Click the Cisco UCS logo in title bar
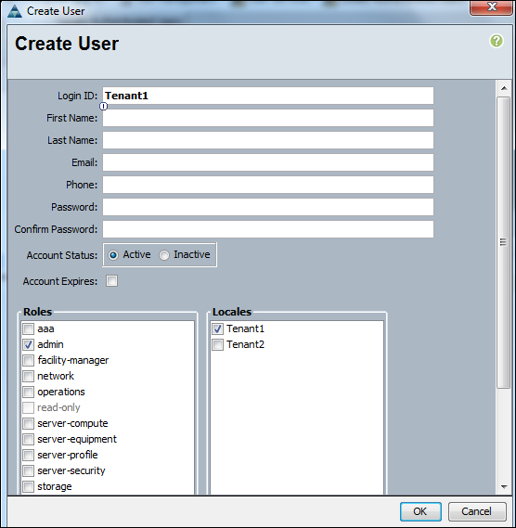The image size is (516, 528). [x=15, y=11]
